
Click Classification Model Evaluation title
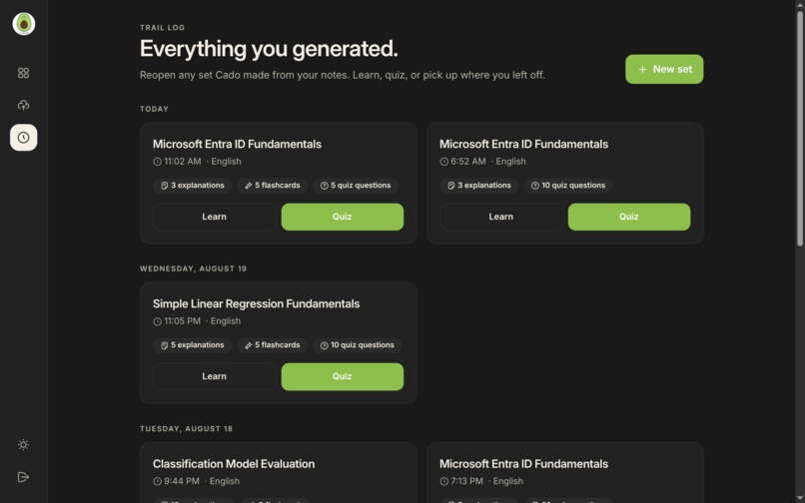(x=234, y=464)
